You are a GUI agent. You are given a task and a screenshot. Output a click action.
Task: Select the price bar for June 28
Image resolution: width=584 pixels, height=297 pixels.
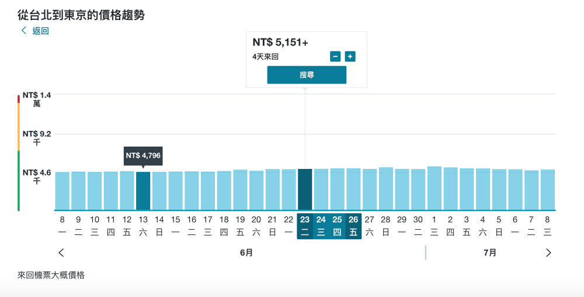coord(386,189)
